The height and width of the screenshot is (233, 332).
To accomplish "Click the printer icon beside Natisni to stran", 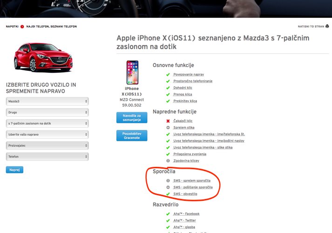I will [x=327, y=26].
